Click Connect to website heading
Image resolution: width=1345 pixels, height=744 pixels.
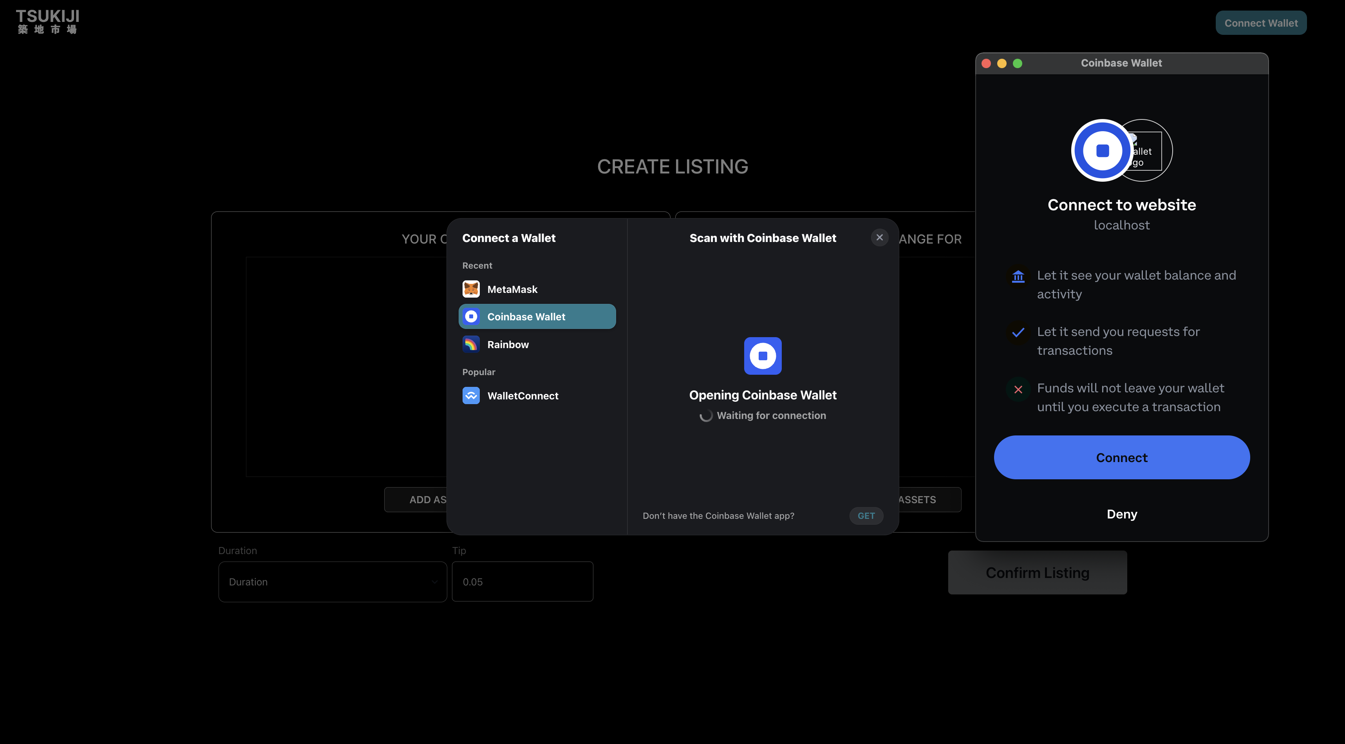[x=1121, y=205]
